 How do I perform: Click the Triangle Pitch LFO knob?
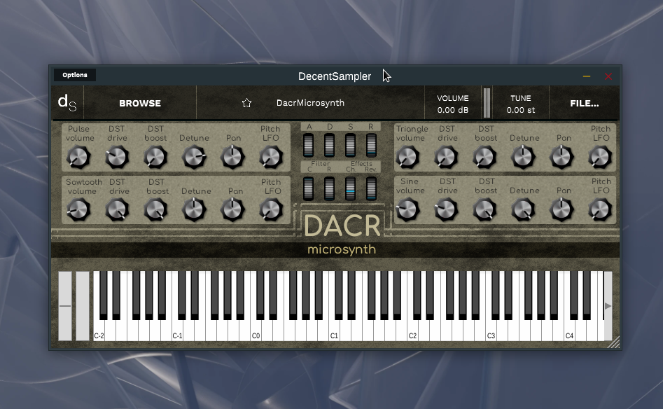click(600, 157)
